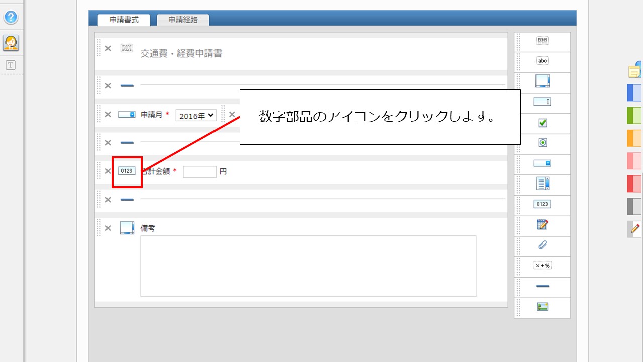Switch to the 申請経路 tab

coord(184,20)
